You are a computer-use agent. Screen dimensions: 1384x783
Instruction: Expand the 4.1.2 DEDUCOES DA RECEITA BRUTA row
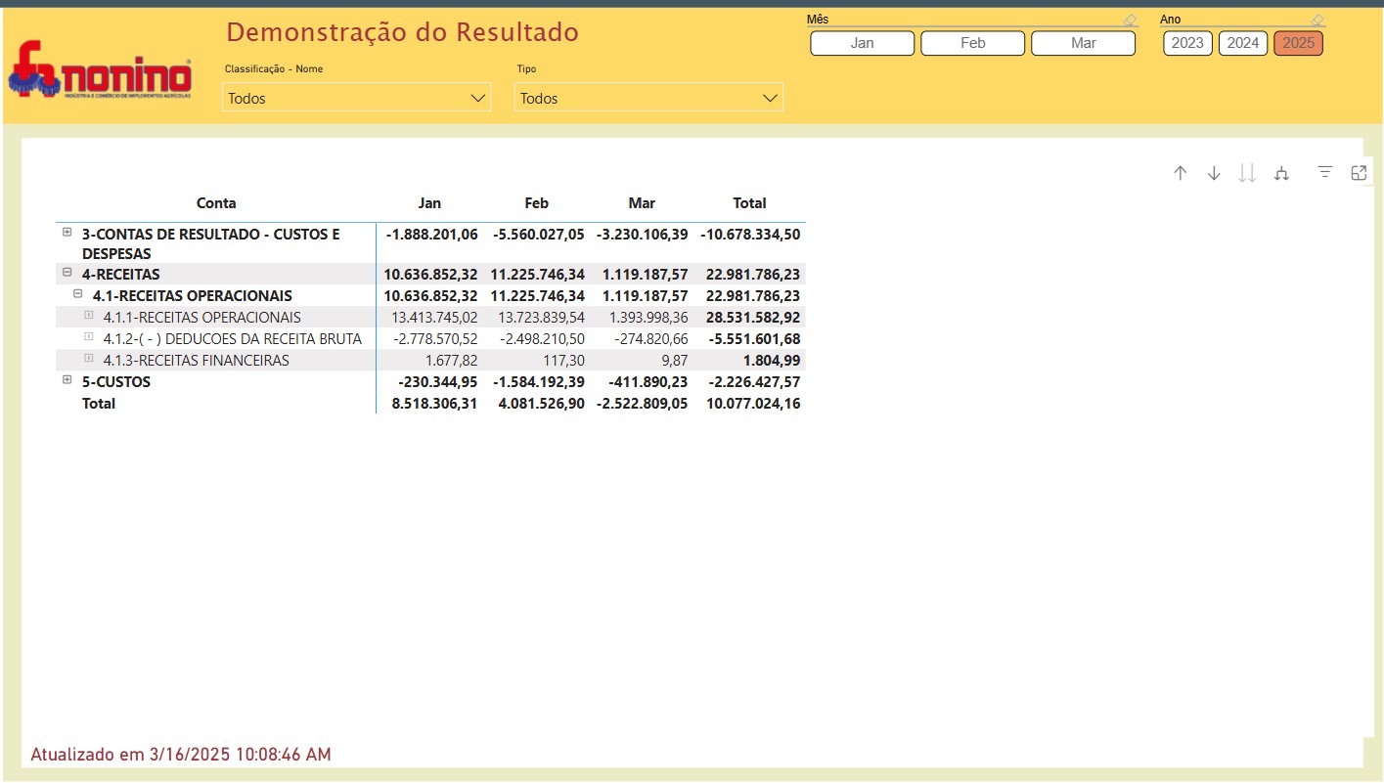pos(89,337)
